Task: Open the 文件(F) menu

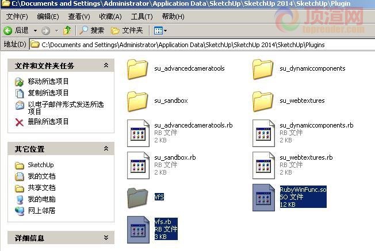Action: coord(17,17)
